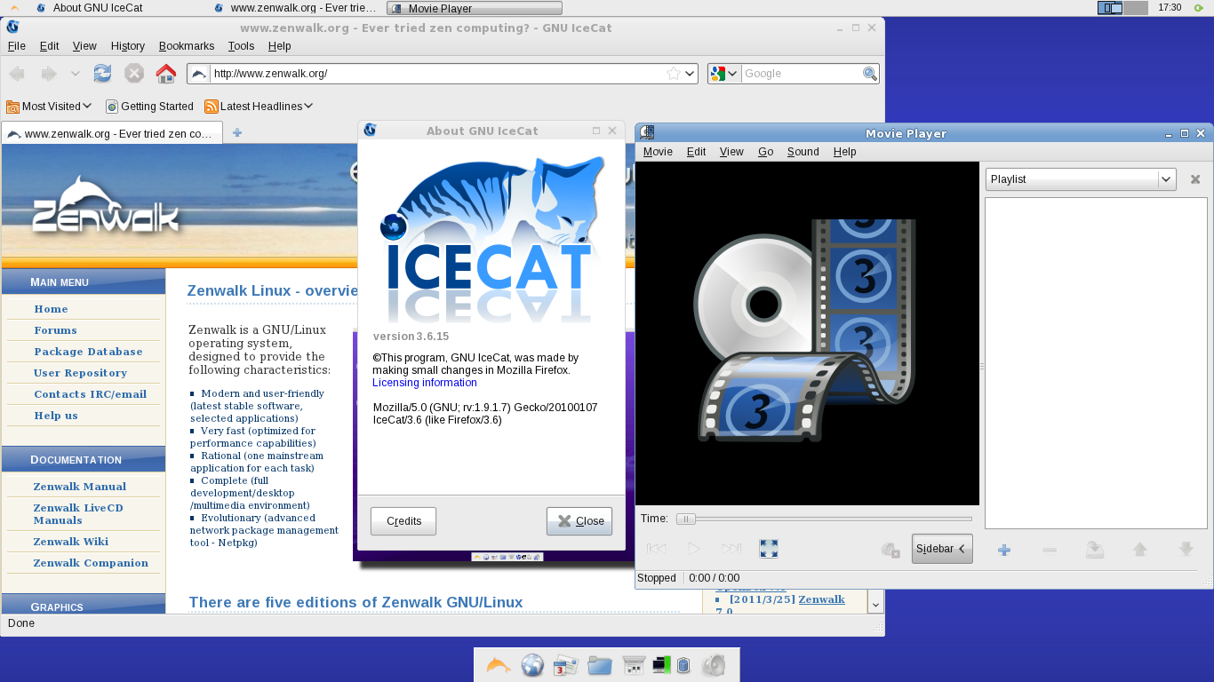Screen dimensions: 1214x682
Task: Click the stop loading icon in IceCat
Action: (133, 74)
